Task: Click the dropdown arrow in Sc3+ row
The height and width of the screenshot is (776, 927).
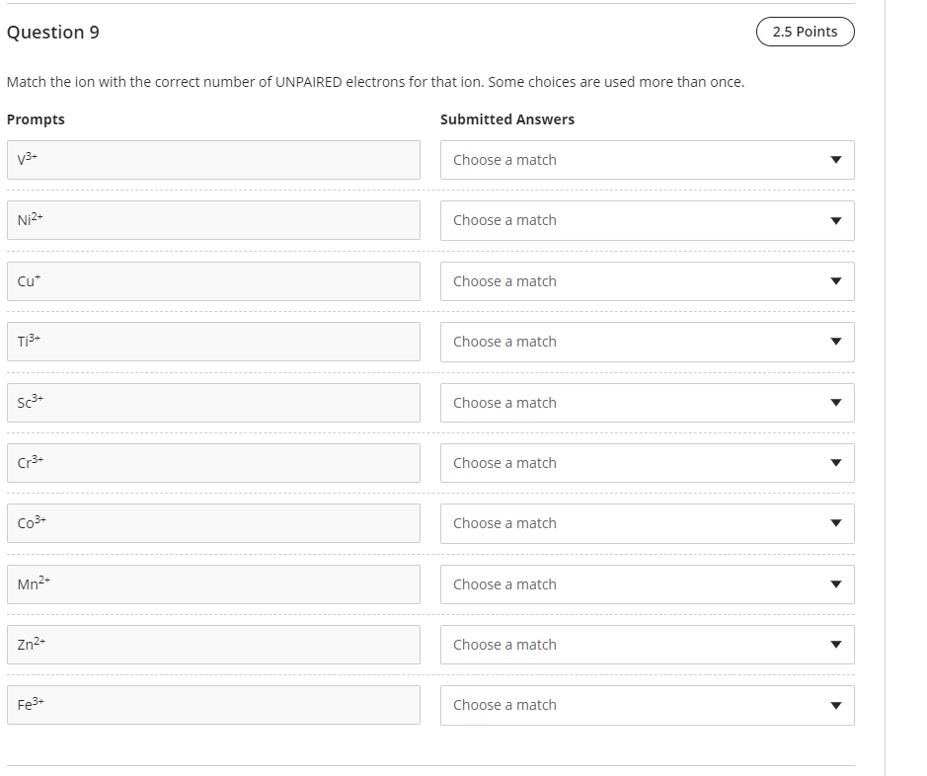Action: click(835, 403)
